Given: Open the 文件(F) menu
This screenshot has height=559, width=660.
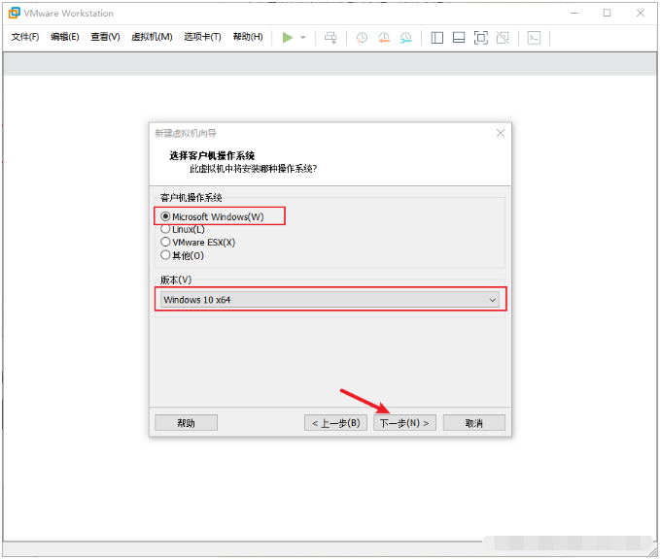Looking at the screenshot, I should tap(25, 37).
